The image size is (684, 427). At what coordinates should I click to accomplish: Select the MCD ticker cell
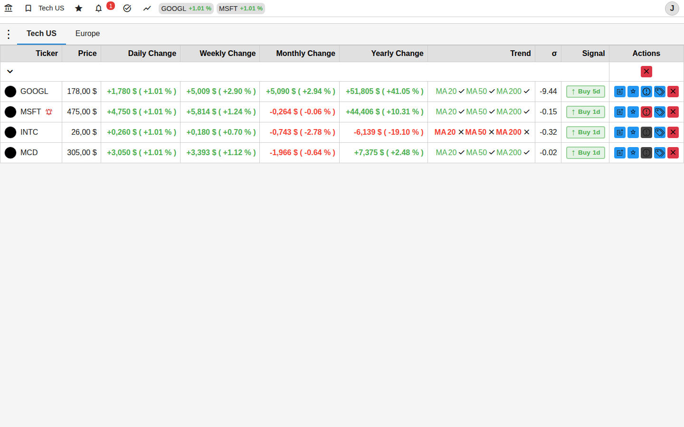pyautogui.click(x=31, y=153)
